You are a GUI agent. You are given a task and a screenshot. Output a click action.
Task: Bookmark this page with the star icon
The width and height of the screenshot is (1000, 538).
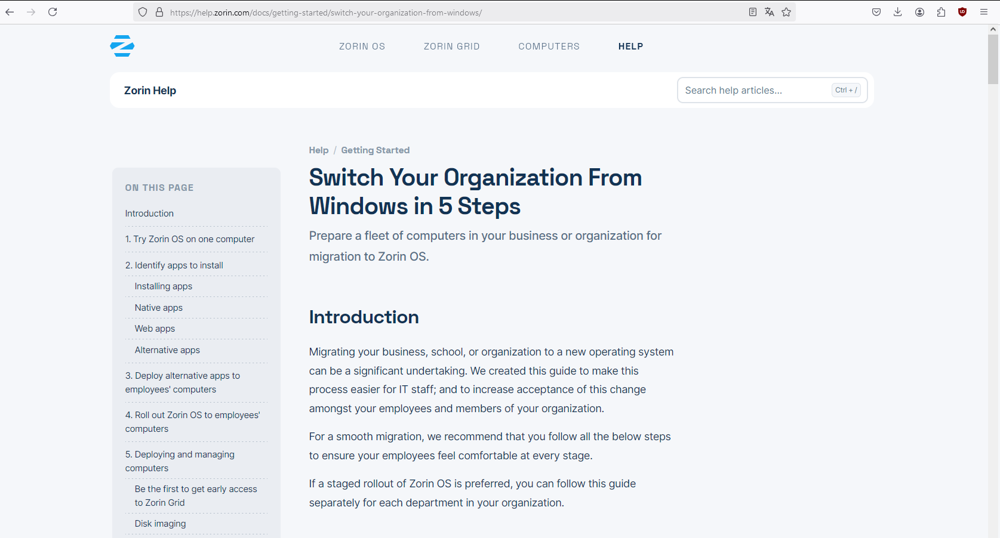[786, 12]
